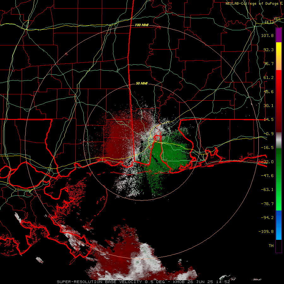Pick the light blue segment of color bar
The width and height of the screenshot is (284, 284).
click(279, 234)
